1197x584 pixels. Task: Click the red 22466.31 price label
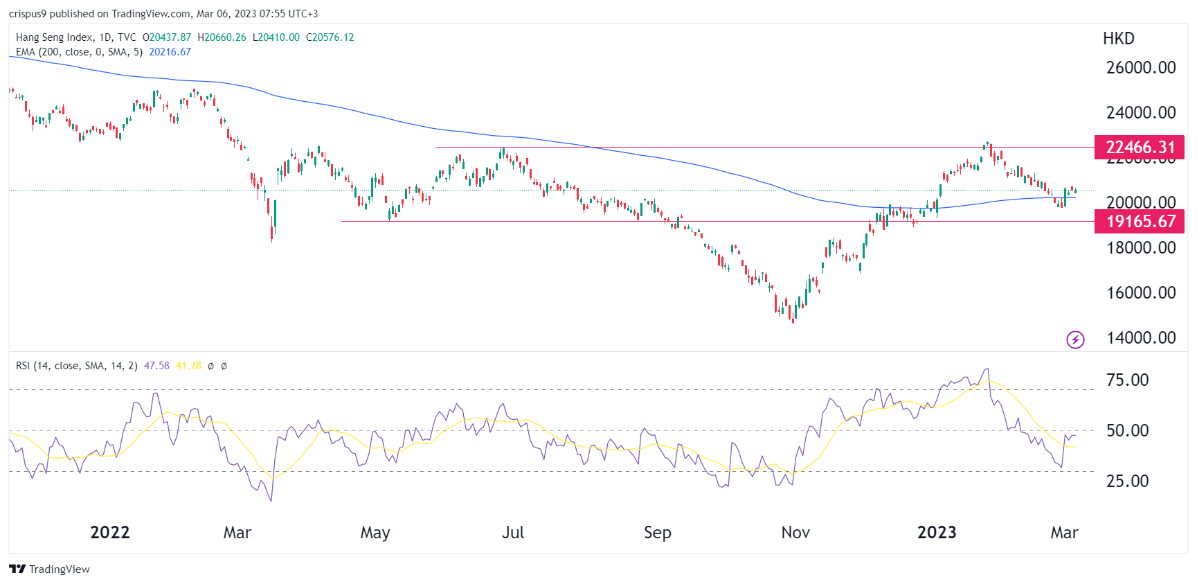pyautogui.click(x=1139, y=148)
